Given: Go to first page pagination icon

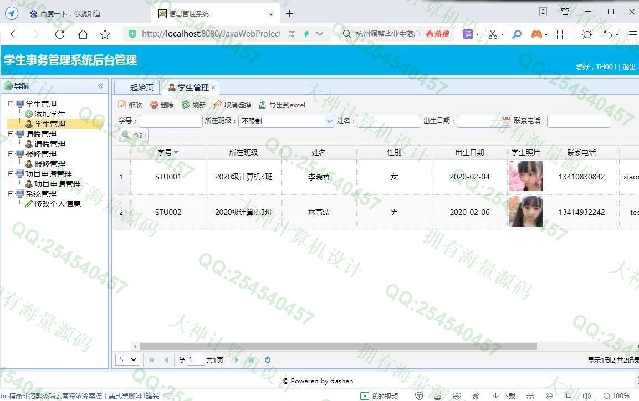Looking at the screenshot, I should [152, 360].
